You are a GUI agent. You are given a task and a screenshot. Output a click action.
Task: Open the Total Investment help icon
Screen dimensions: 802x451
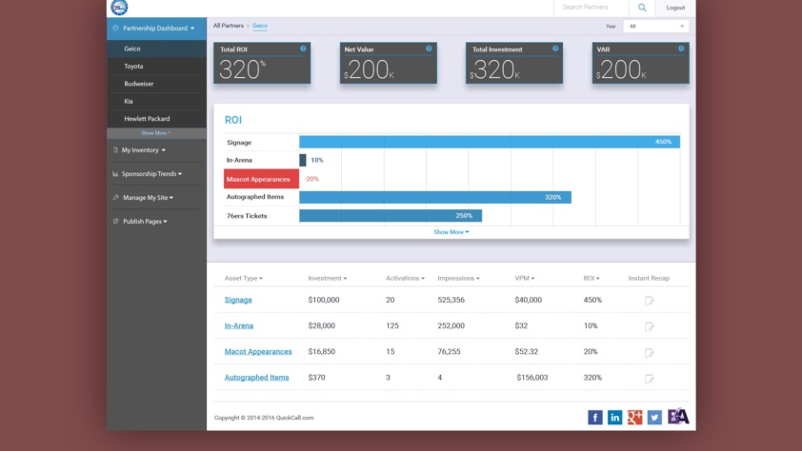(x=555, y=49)
